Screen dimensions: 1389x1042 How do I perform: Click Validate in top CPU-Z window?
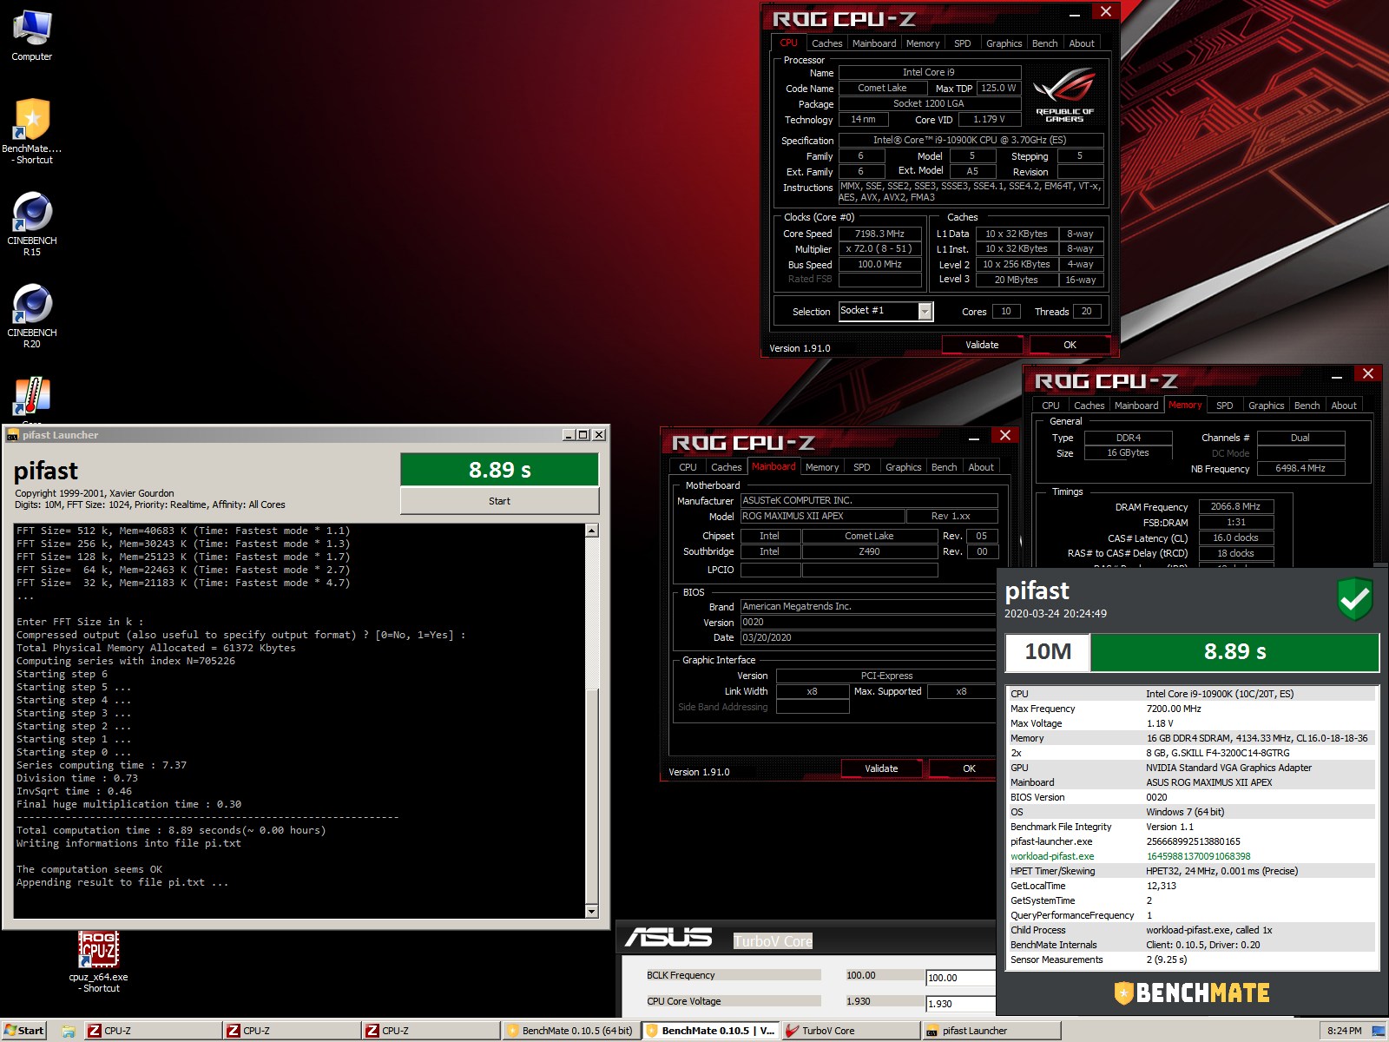pos(982,345)
